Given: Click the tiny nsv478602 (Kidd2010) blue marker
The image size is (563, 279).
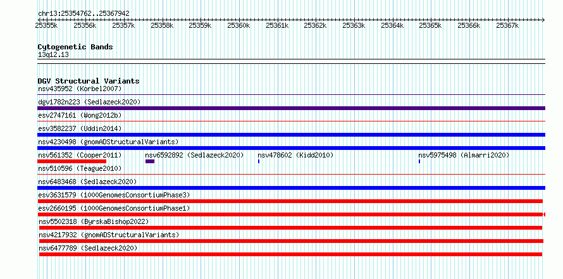Looking at the screenshot, I should [259, 161].
